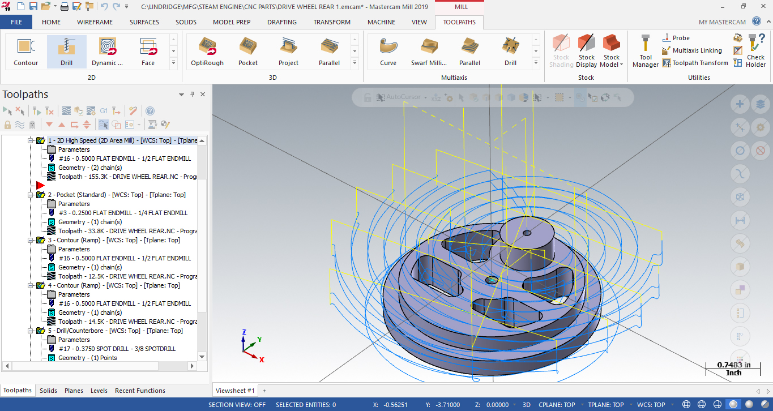Open the Dynamic Mill toolpath

click(108, 52)
